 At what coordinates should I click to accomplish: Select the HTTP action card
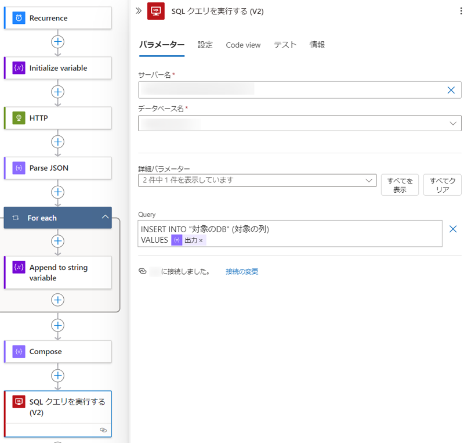[58, 118]
